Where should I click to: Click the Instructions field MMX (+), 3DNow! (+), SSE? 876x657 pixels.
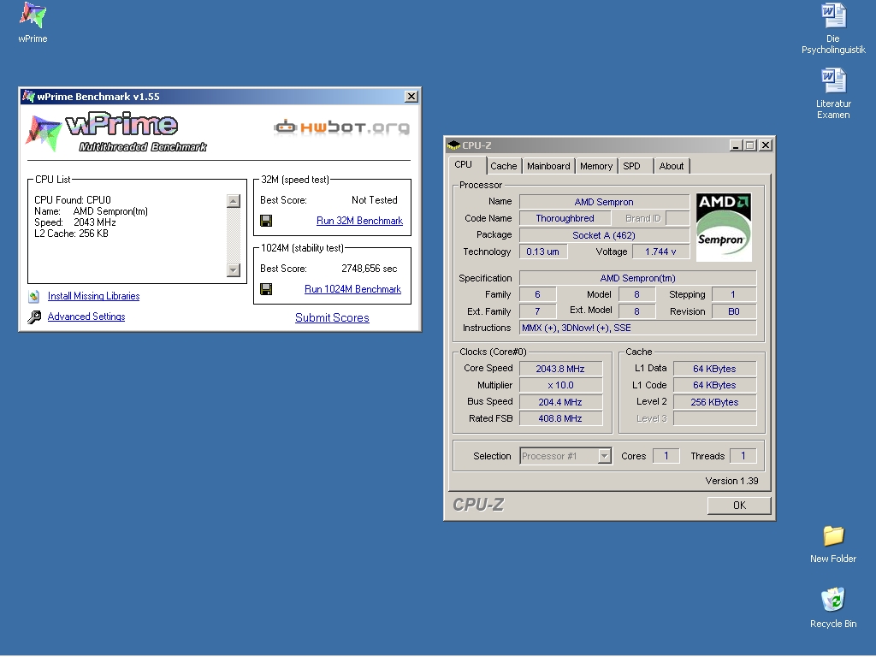pyautogui.click(x=637, y=328)
